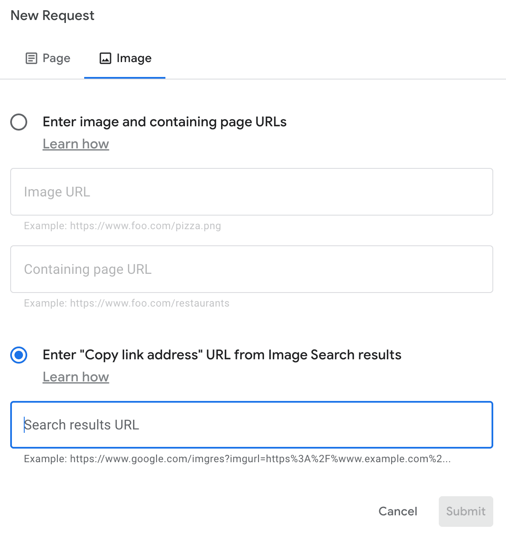This screenshot has width=506, height=540.
Task: Click the New Request dialog title
Action: [x=52, y=16]
